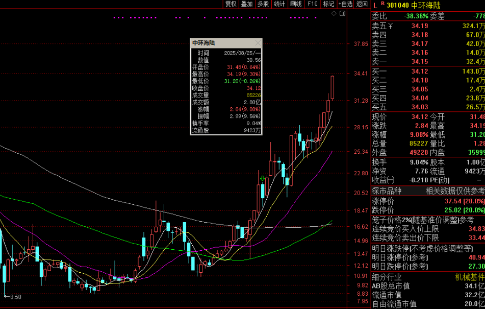Click the 卖二 ask price 34.16
The width and height of the screenshot is (485, 309).
(x=420, y=53)
